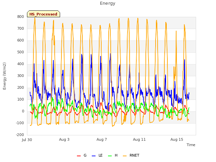The width and height of the screenshot is (216, 162).
Task: Click the -100 y-axis value
Action: pos(20,123)
